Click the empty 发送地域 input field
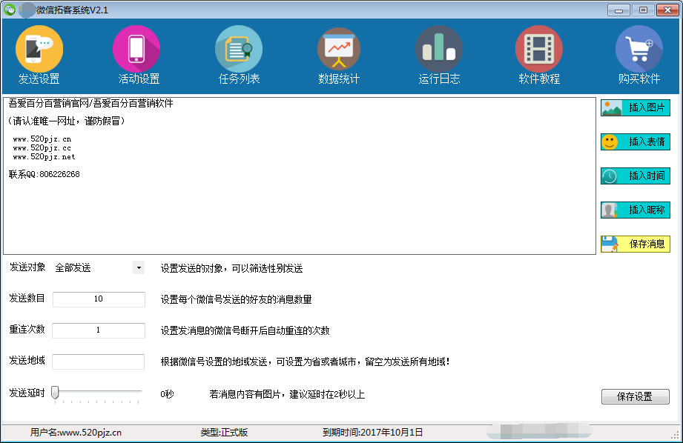683x443 pixels. (98, 362)
